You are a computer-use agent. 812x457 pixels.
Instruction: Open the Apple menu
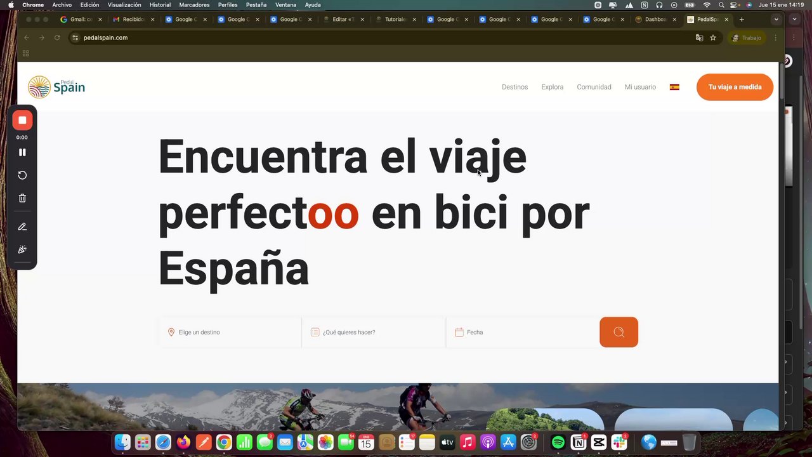11,4
